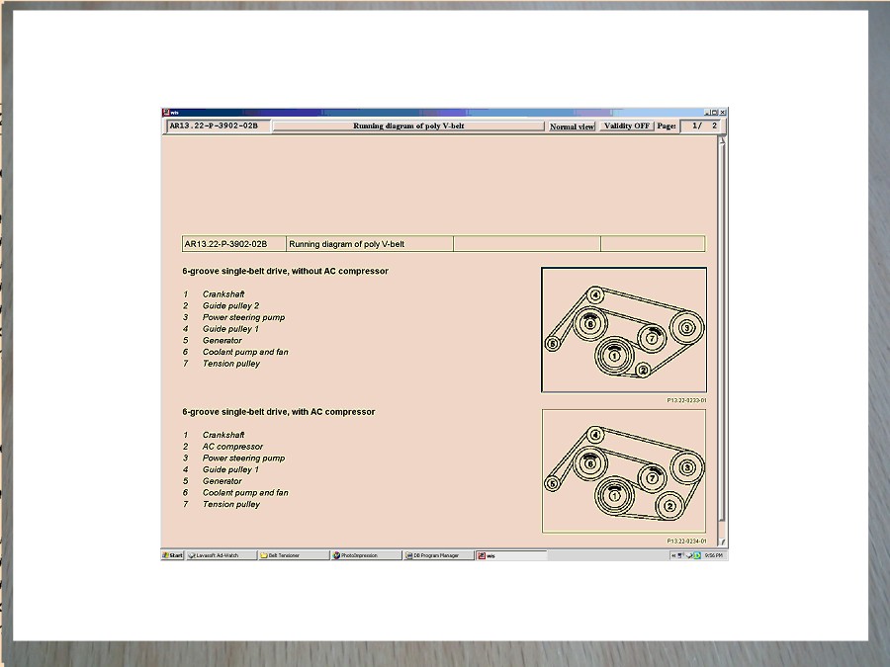Select the wis taskbar button
Image resolution: width=890 pixels, height=667 pixels.
click(508, 555)
